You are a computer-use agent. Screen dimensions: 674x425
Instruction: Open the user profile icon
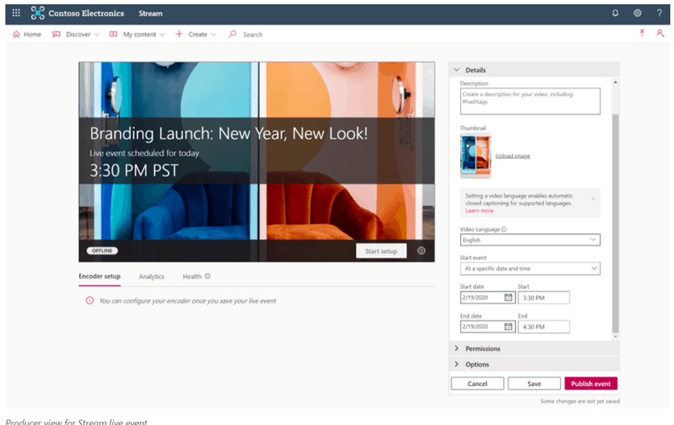click(x=660, y=34)
